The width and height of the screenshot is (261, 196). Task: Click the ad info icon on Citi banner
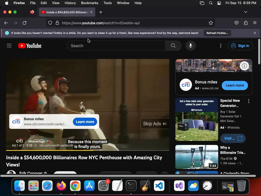pyautogui.click(x=244, y=66)
